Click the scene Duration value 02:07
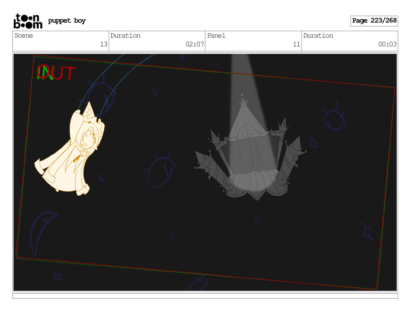Image resolution: width=411 pixels, height=317 pixels. pyautogui.click(x=195, y=44)
